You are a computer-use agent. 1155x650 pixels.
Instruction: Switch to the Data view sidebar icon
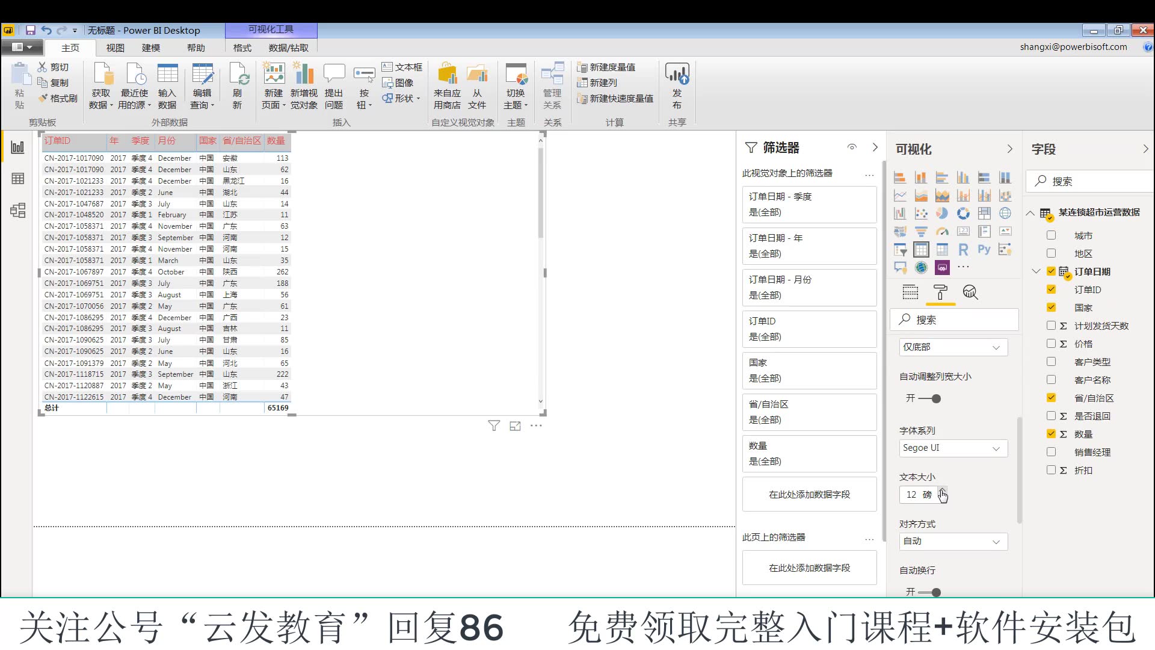pos(17,179)
